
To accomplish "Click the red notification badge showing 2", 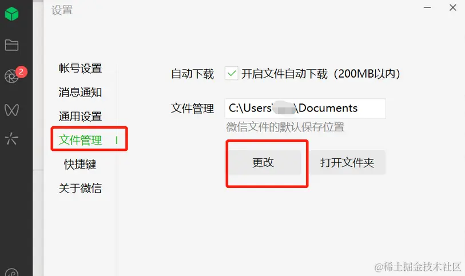I will pyautogui.click(x=21, y=71).
